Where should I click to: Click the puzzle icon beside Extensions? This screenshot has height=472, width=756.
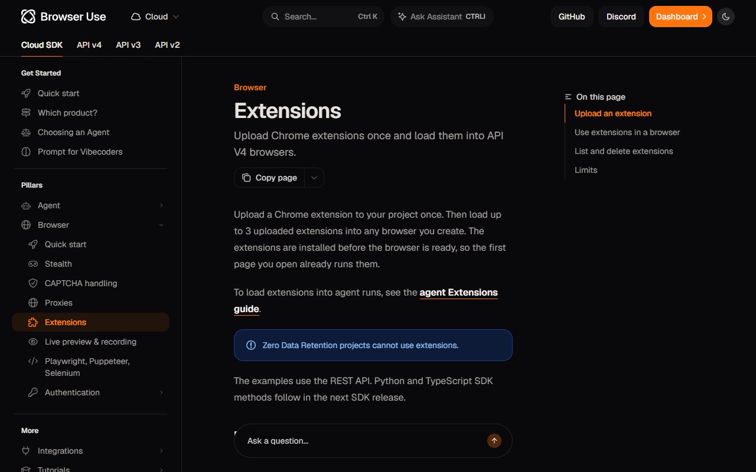(x=33, y=322)
